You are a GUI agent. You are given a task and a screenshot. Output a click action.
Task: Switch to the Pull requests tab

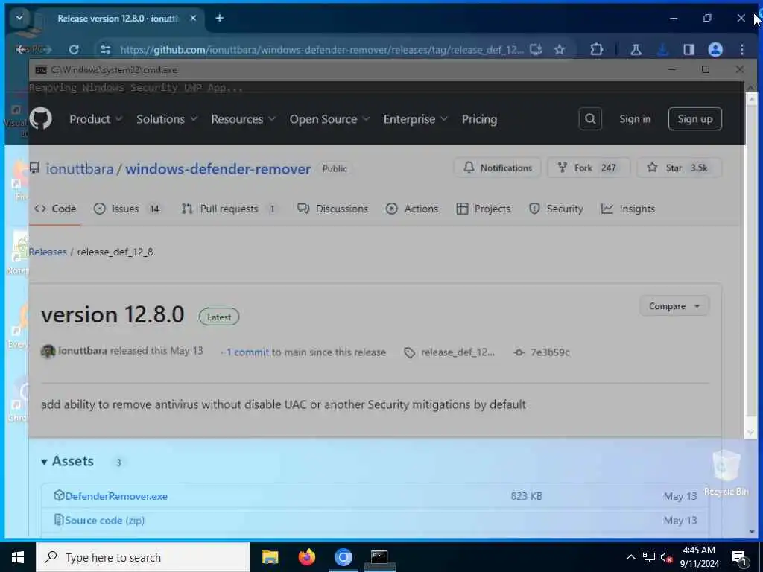click(229, 209)
